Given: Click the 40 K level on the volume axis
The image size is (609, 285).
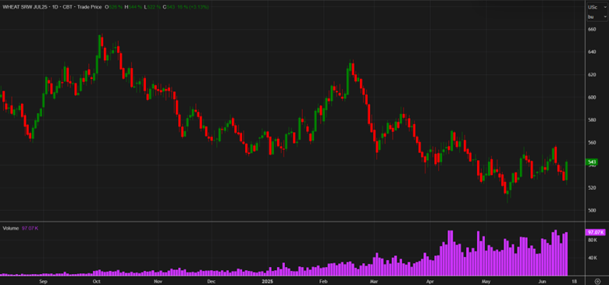Looking at the screenshot, I should pos(593,258).
